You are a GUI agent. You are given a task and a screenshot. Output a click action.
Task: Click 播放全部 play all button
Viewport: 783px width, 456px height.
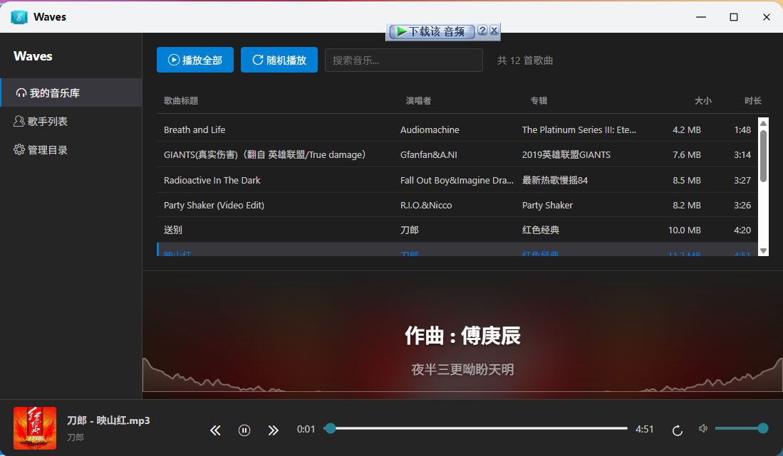click(x=195, y=60)
